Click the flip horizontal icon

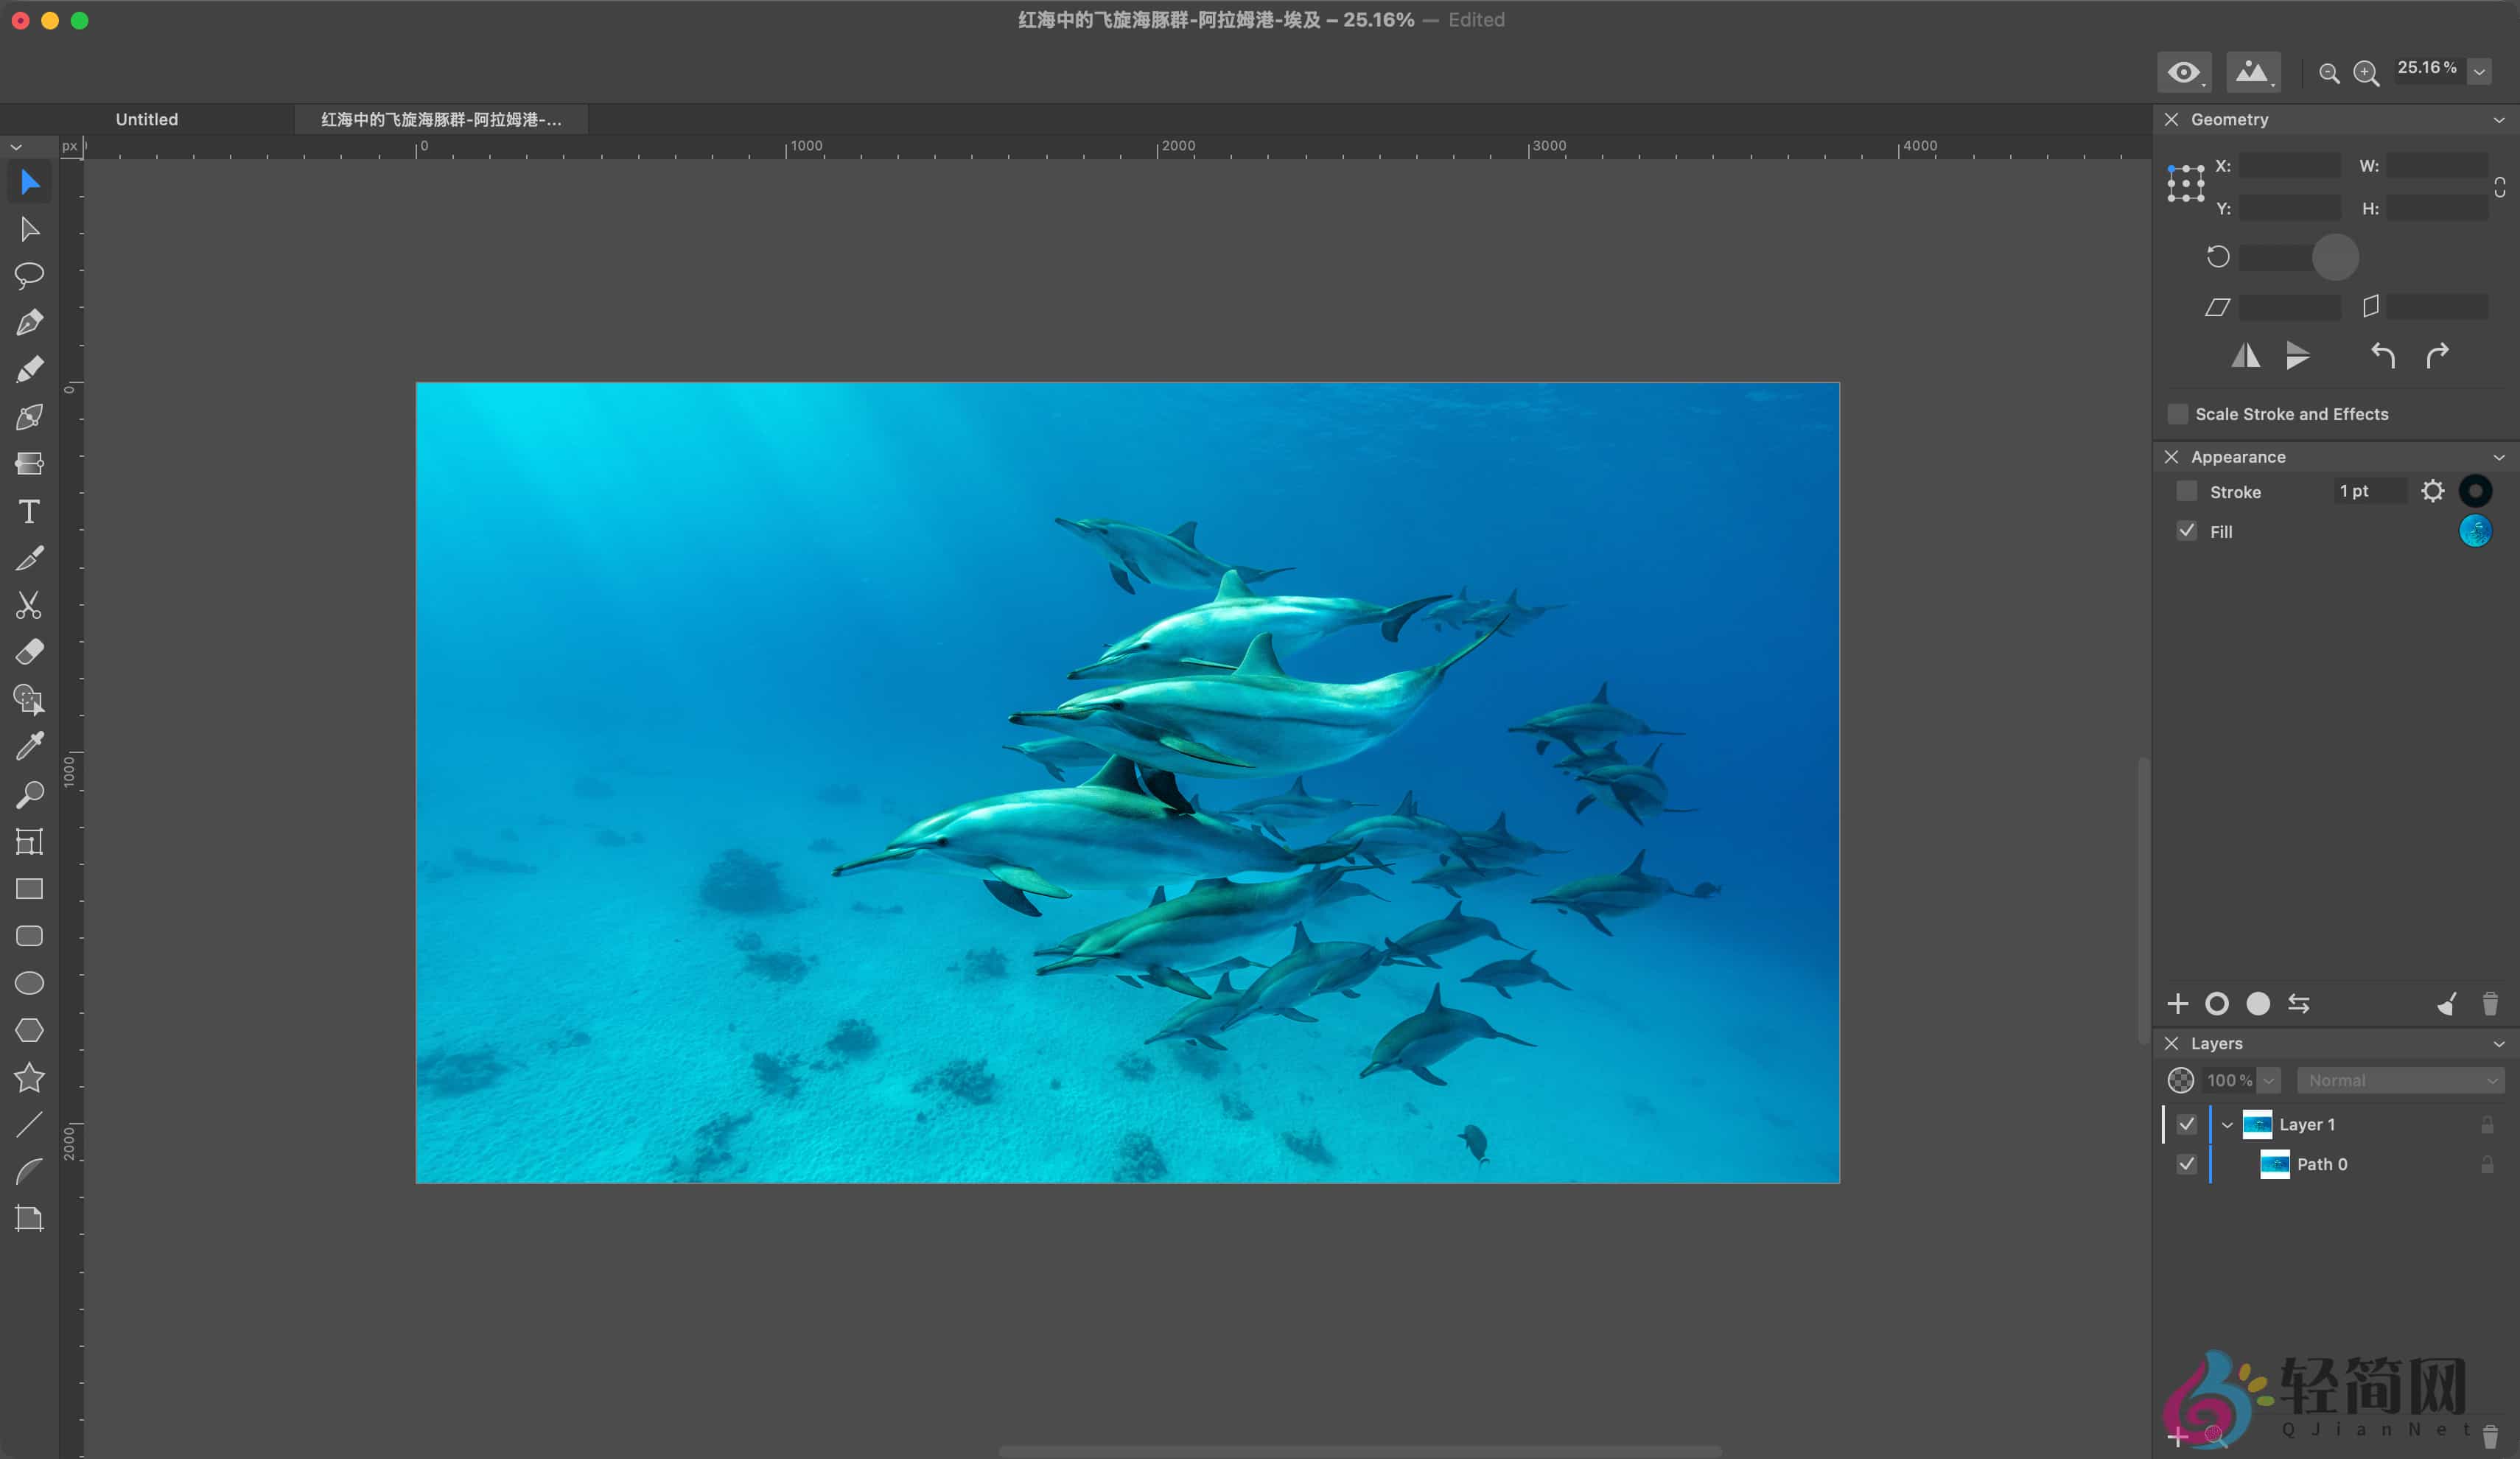2246,356
